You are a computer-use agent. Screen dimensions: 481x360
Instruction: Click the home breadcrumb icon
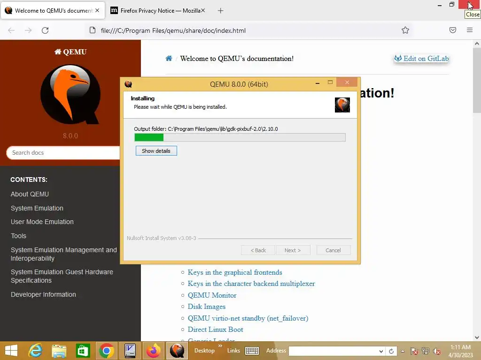click(169, 58)
